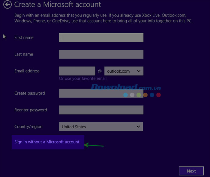This screenshot has width=210, height=177.
Task: Click the gray watermark dot
Action: tap(132, 95)
